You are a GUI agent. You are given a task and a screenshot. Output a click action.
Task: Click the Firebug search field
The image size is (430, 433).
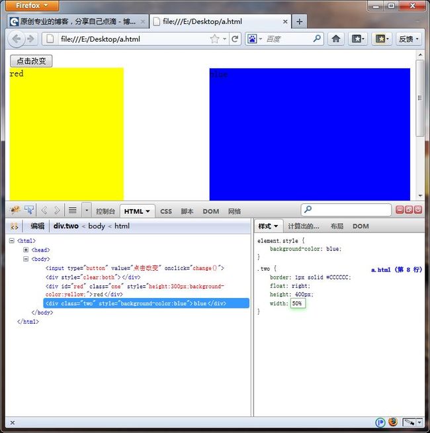coord(347,210)
